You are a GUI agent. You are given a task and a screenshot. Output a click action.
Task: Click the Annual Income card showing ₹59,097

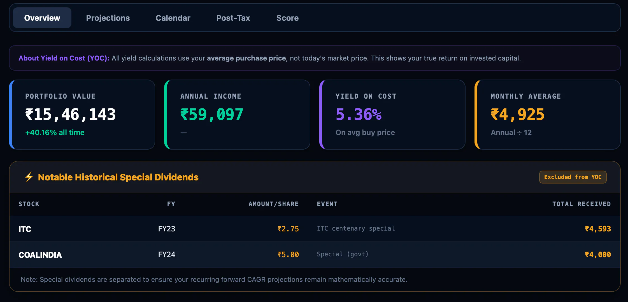point(237,115)
